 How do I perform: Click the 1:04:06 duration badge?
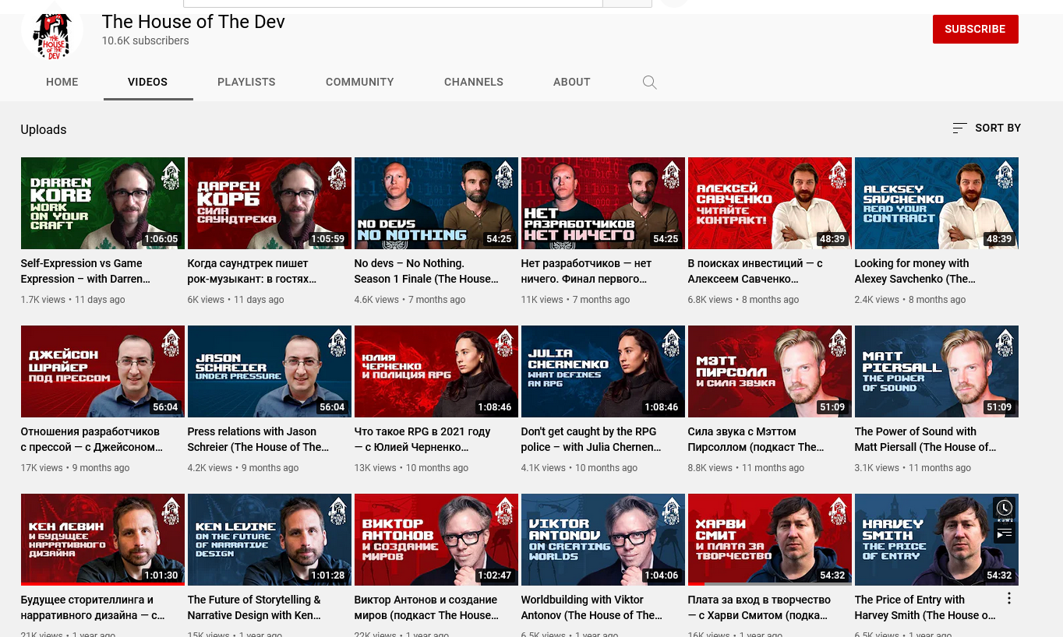tap(662, 575)
